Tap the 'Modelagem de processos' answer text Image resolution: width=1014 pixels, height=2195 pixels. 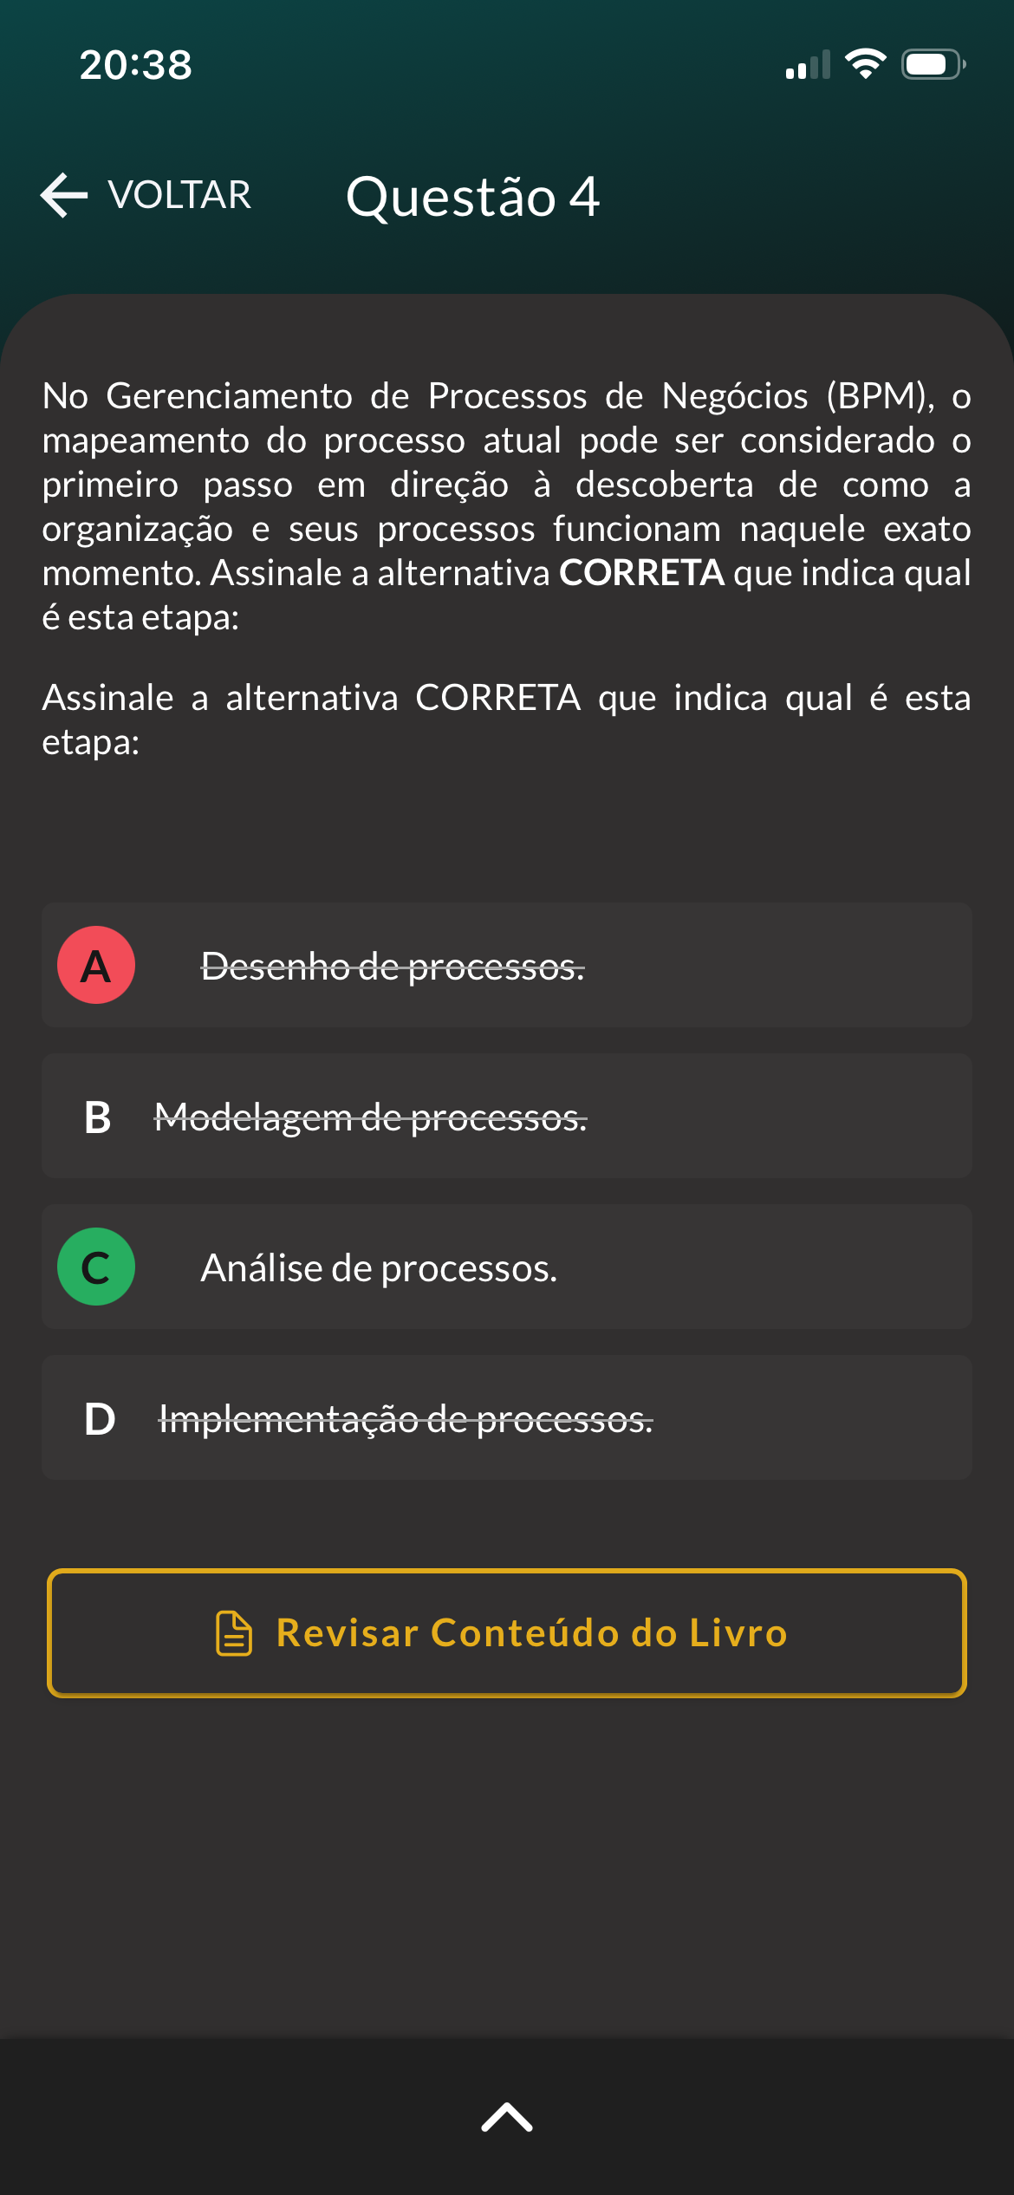370,1117
